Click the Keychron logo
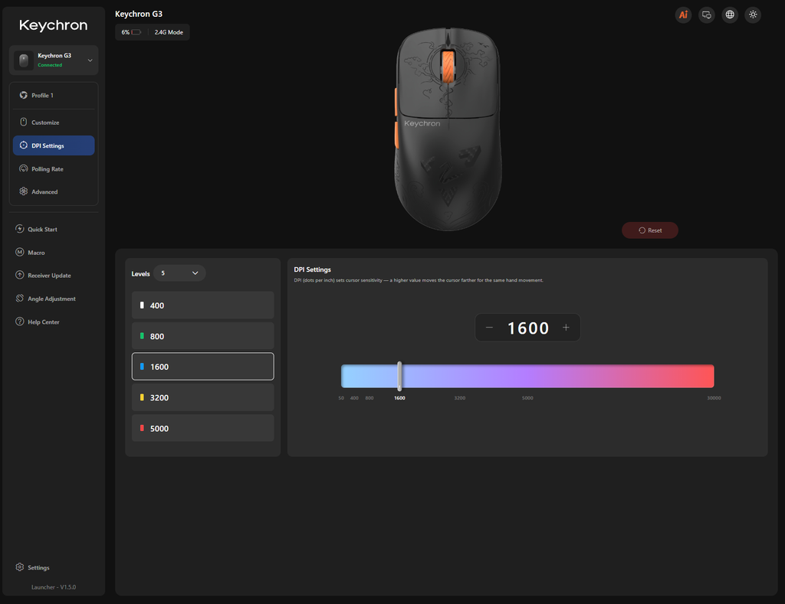The width and height of the screenshot is (785, 604). click(54, 25)
